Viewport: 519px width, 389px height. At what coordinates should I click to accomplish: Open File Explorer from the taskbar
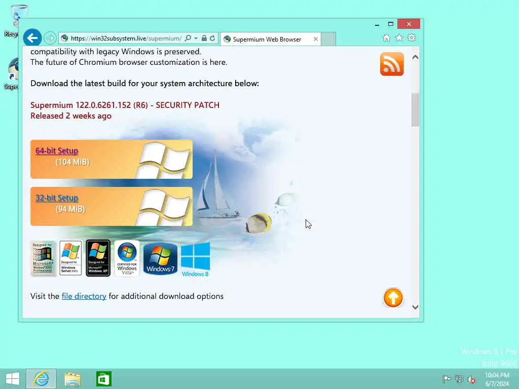[x=72, y=379]
